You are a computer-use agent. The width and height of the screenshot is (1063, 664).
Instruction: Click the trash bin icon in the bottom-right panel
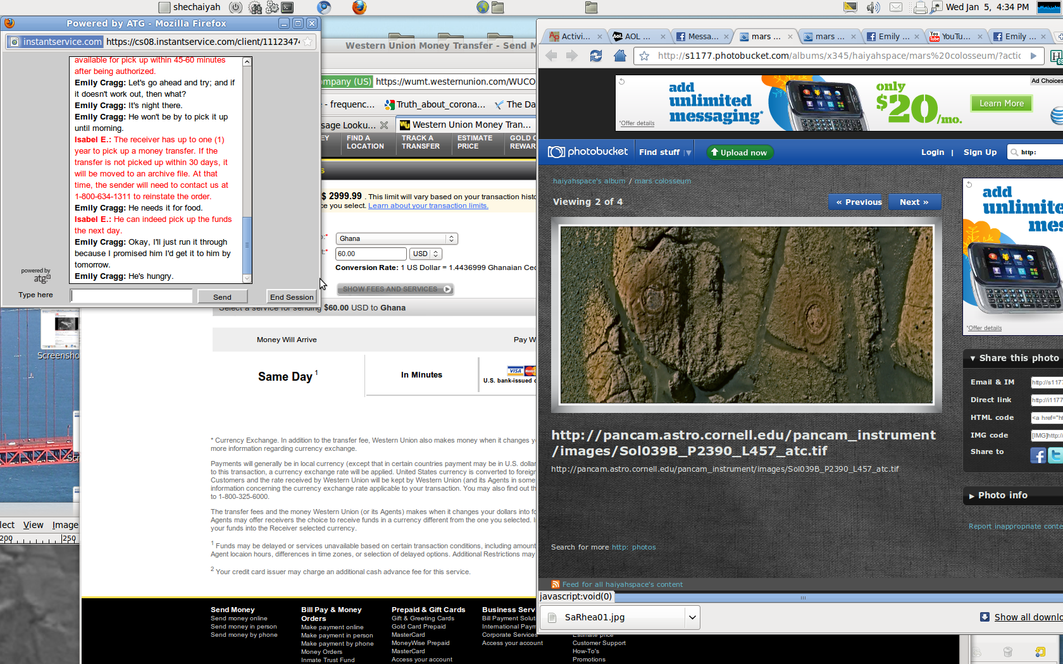point(1008,651)
